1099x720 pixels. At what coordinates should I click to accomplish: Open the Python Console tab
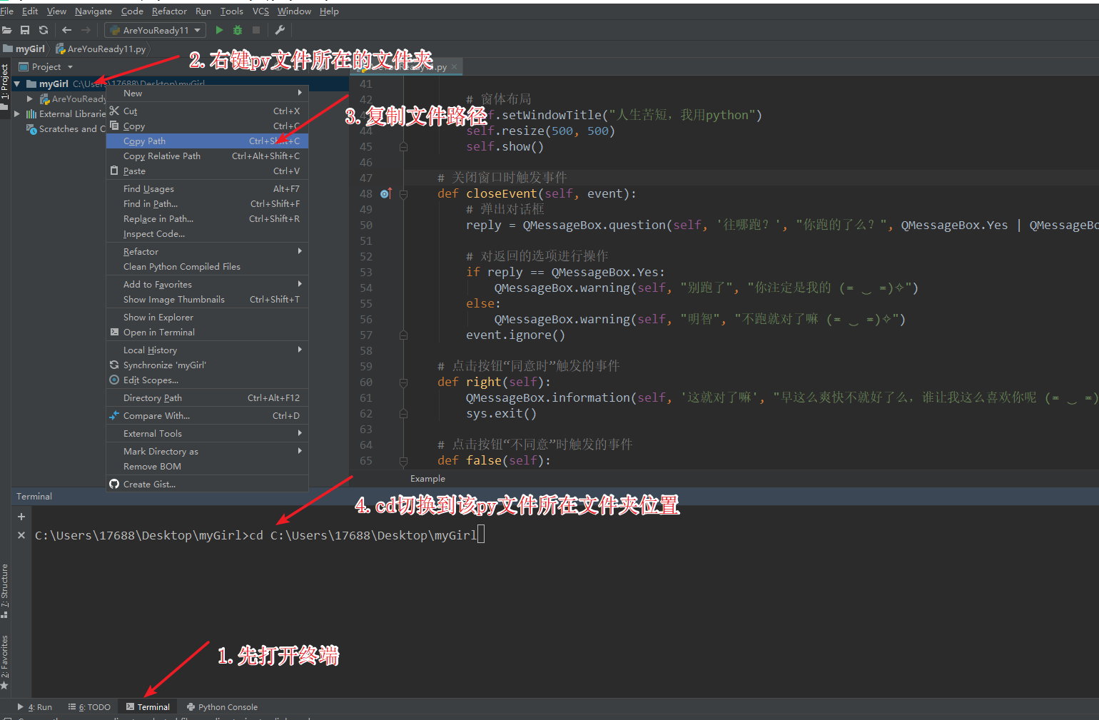click(222, 706)
